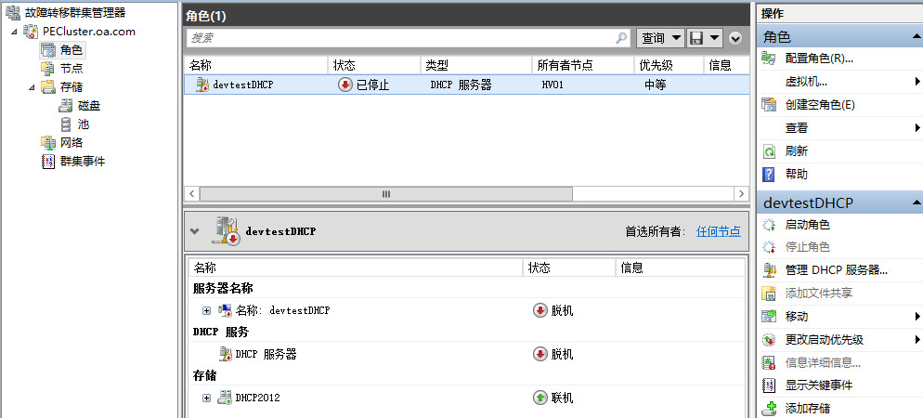
Task: Click the roles list scroll left arrow
Action: tap(192, 194)
